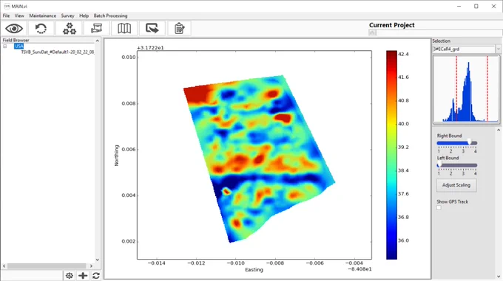
Task: Open the View menu
Action: click(19, 15)
